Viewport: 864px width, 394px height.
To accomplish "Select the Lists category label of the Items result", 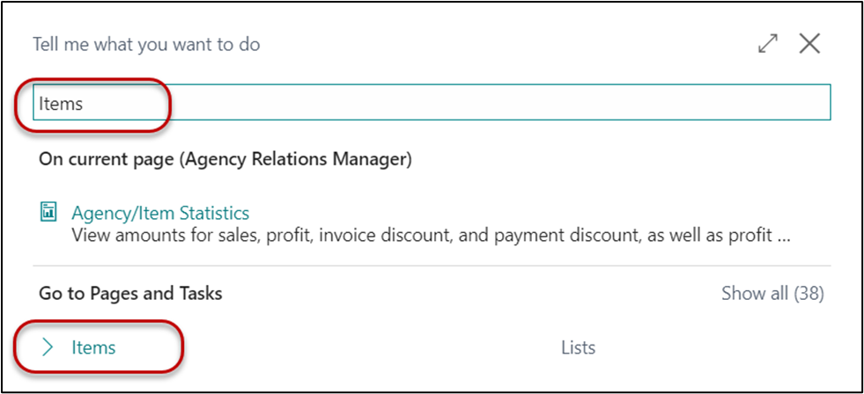I will [x=578, y=347].
